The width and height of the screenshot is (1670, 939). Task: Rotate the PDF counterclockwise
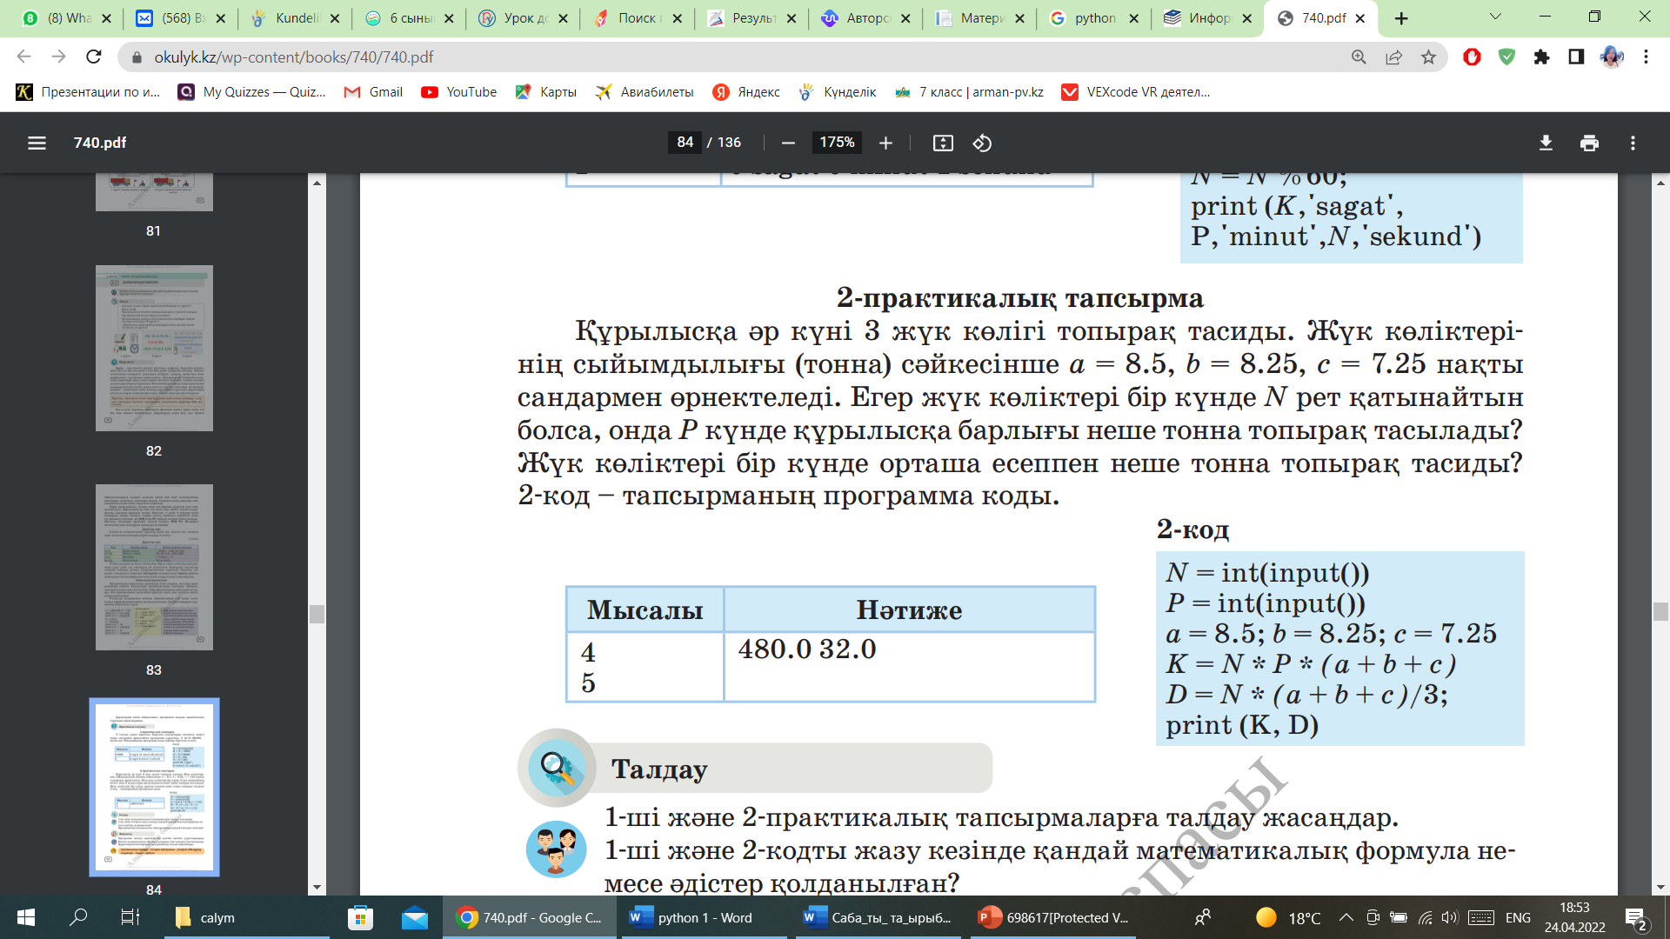(982, 143)
